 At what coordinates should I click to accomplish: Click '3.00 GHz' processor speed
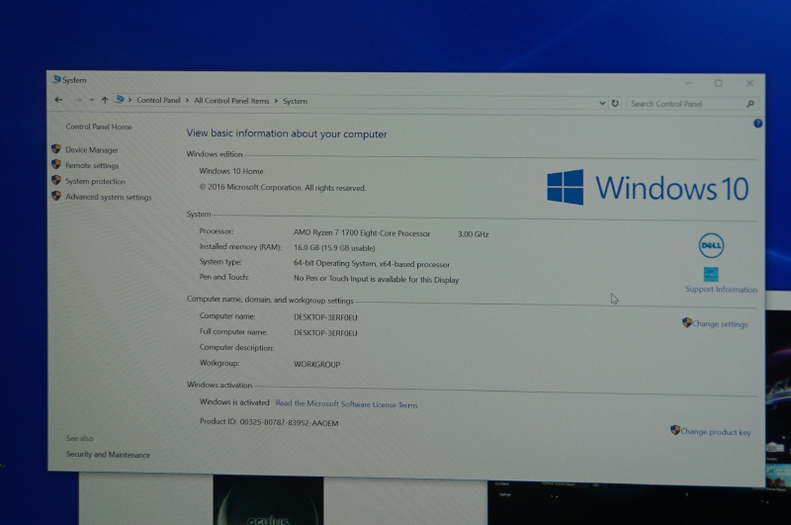pos(474,234)
